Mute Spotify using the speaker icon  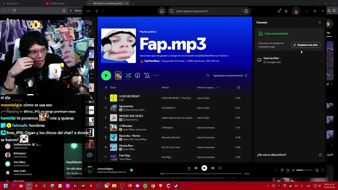(x=293, y=170)
